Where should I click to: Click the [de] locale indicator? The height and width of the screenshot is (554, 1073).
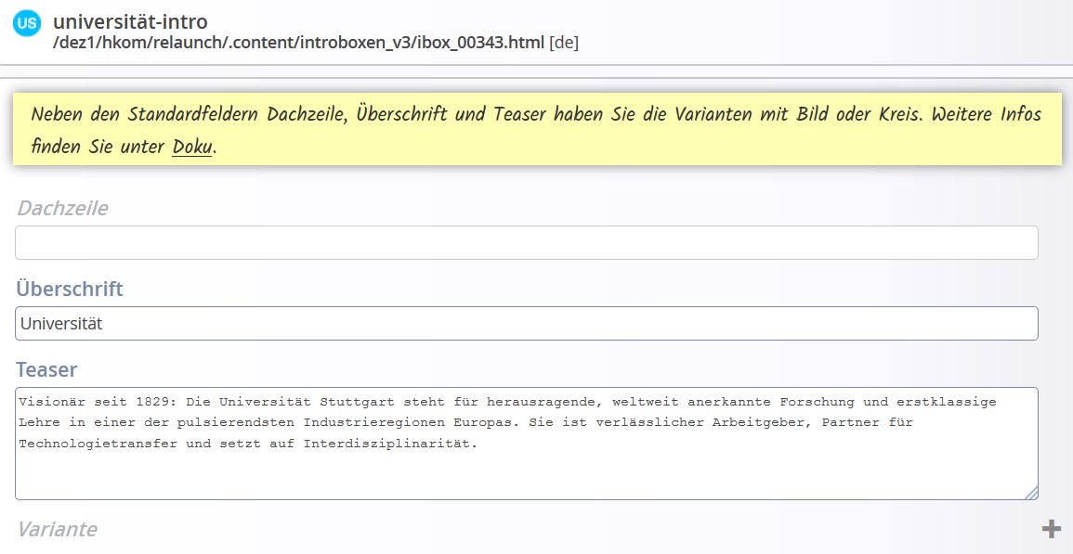click(x=564, y=43)
